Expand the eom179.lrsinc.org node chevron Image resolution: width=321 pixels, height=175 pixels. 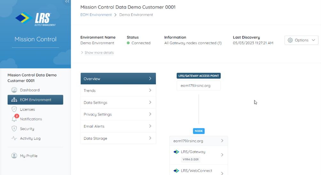point(222,141)
